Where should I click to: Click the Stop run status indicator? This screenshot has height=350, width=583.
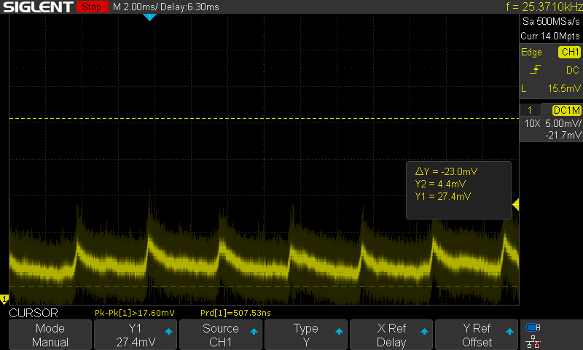coord(92,7)
